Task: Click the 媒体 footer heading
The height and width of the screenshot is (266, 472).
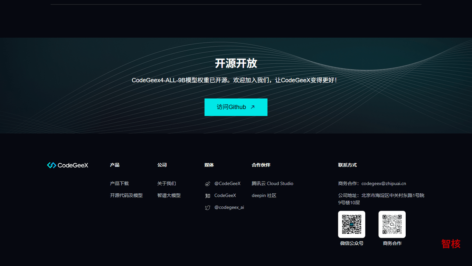Action: click(x=209, y=165)
